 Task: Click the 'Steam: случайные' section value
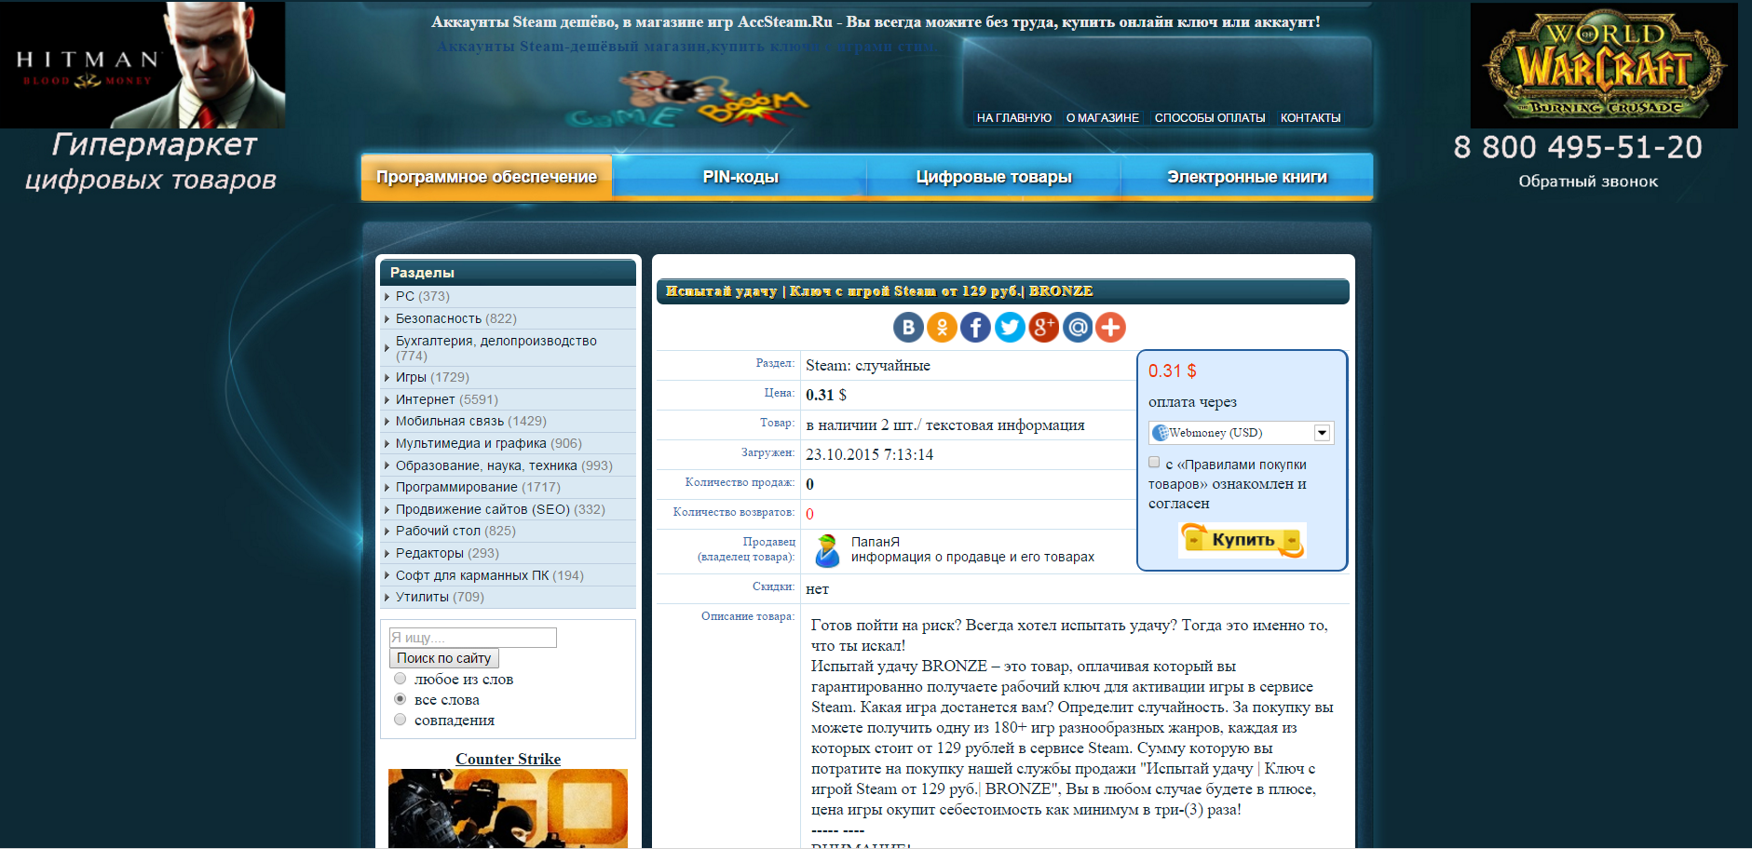coord(867,365)
